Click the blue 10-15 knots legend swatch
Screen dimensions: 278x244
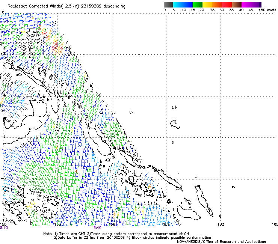[188, 5]
